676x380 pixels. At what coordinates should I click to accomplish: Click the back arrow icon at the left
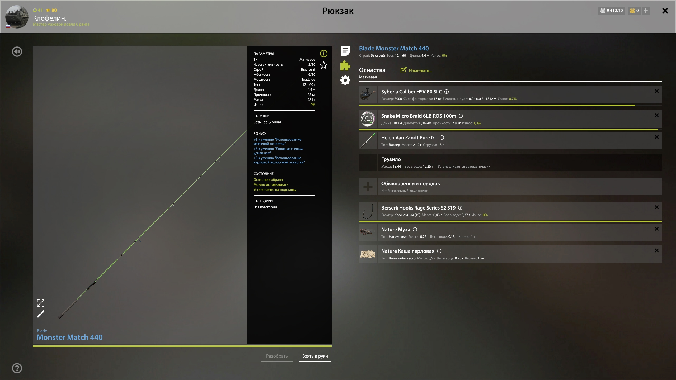tap(17, 52)
